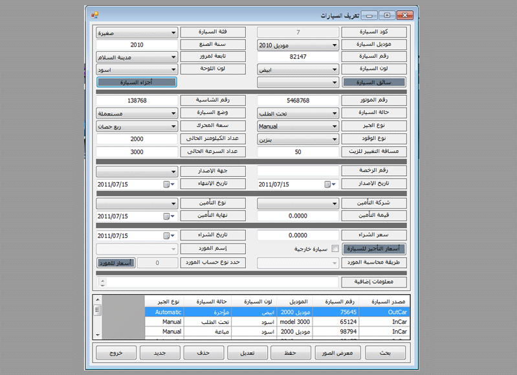Click the سائق السيارة button
Viewport: 517px width, 375px height.
click(x=374, y=82)
